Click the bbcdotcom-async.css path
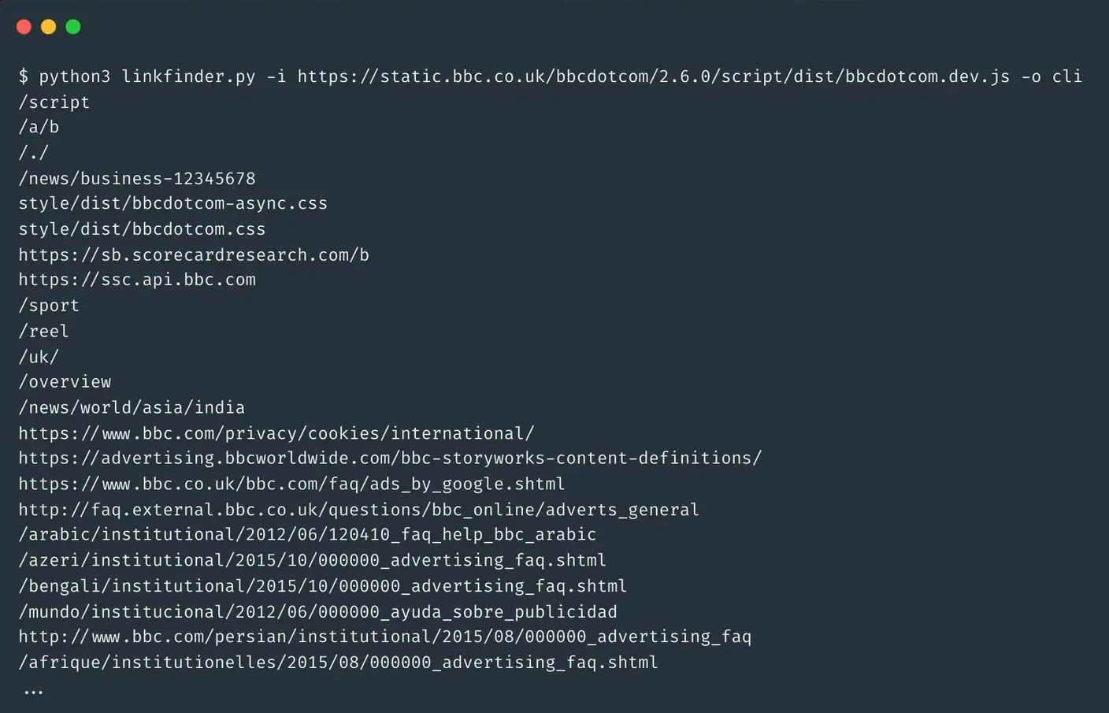1109x713 pixels. tap(172, 203)
